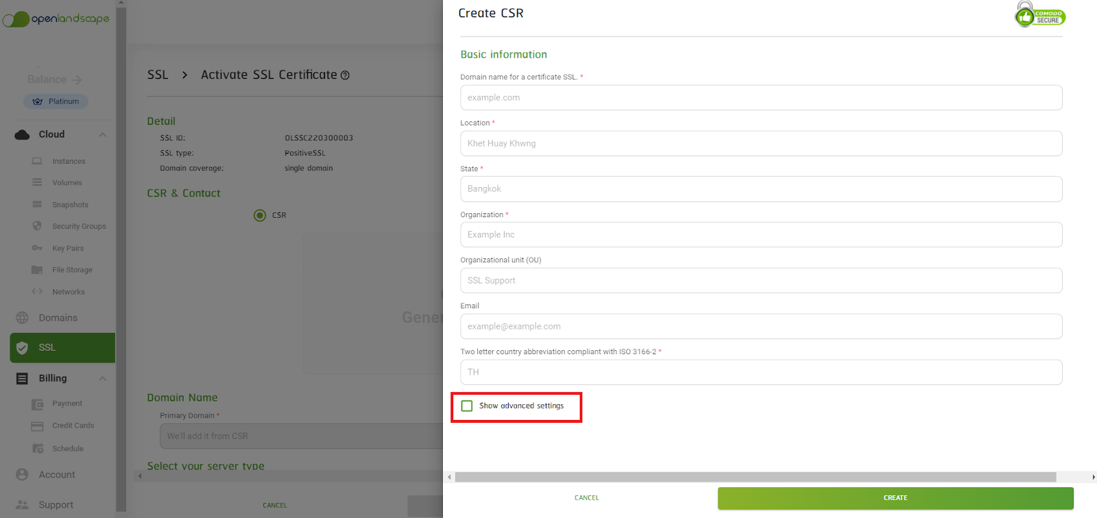
Task: Enable Show advanced settings checkbox
Action: pos(467,406)
